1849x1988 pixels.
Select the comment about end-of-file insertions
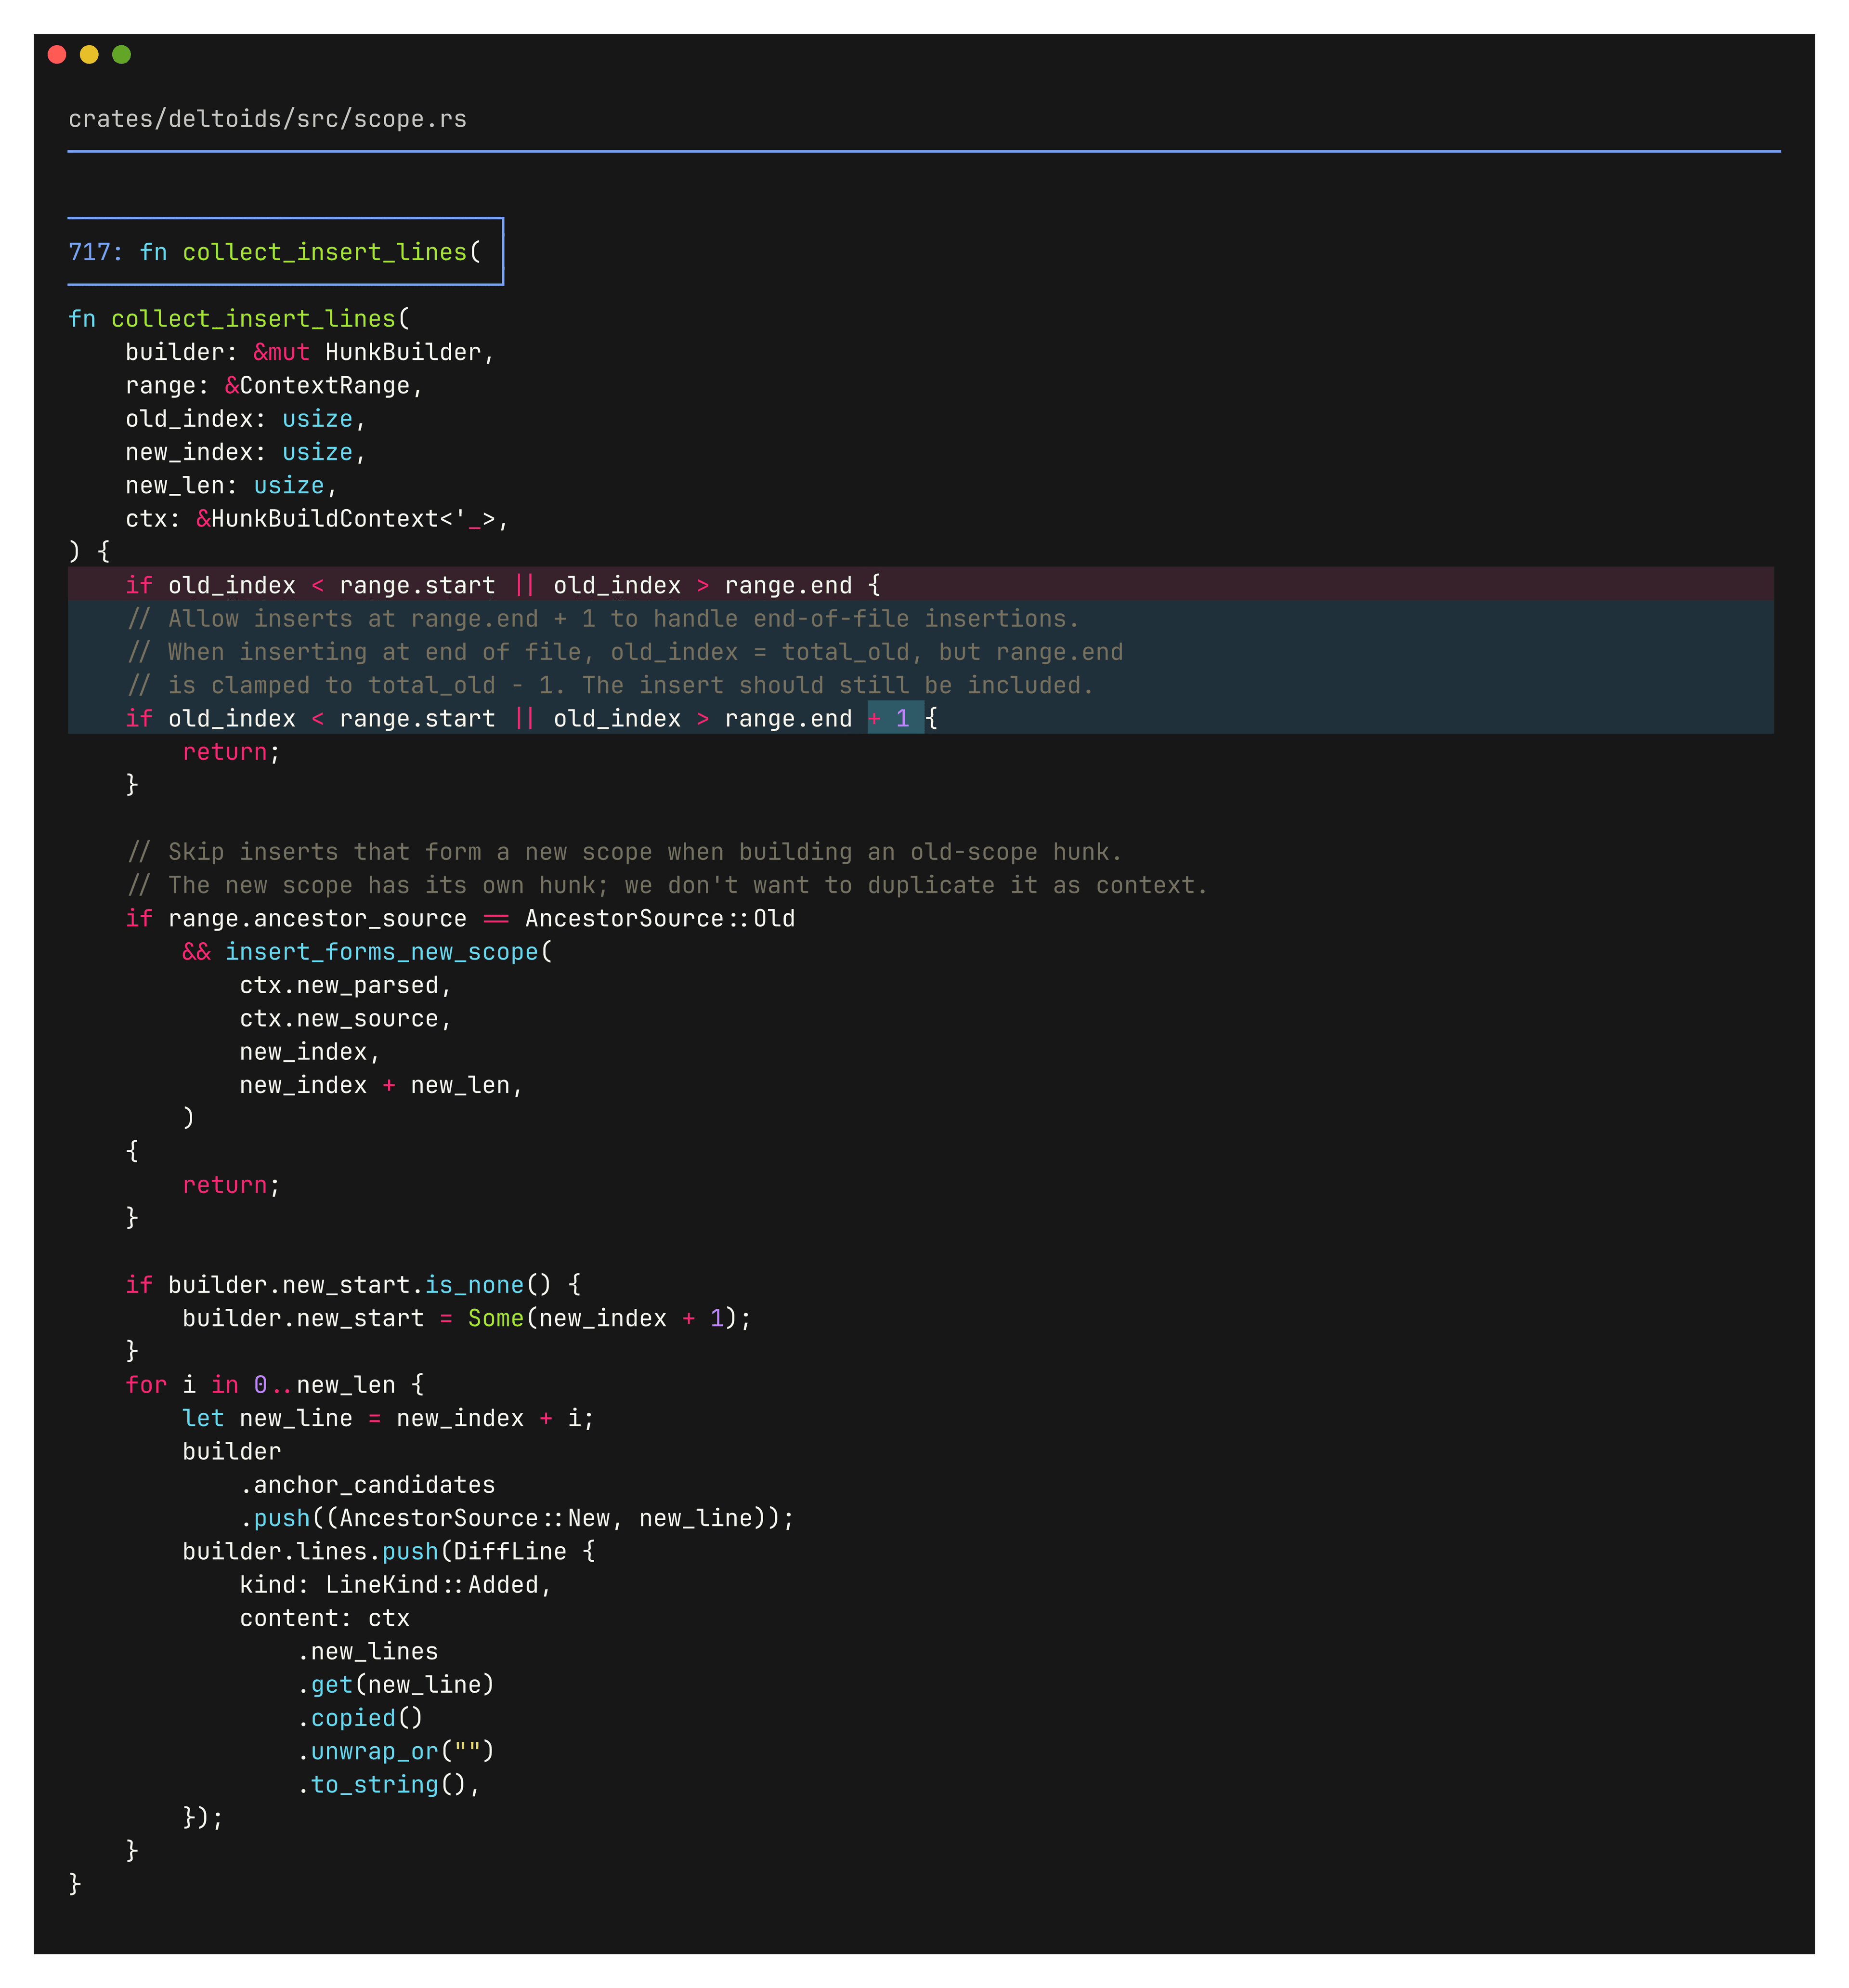[599, 618]
